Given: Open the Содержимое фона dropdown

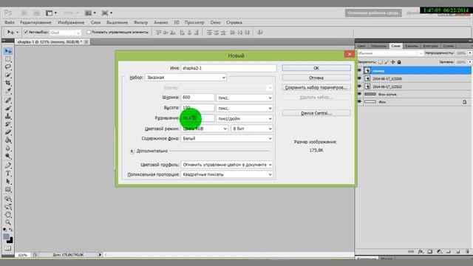Looking at the screenshot, I should (x=227, y=138).
